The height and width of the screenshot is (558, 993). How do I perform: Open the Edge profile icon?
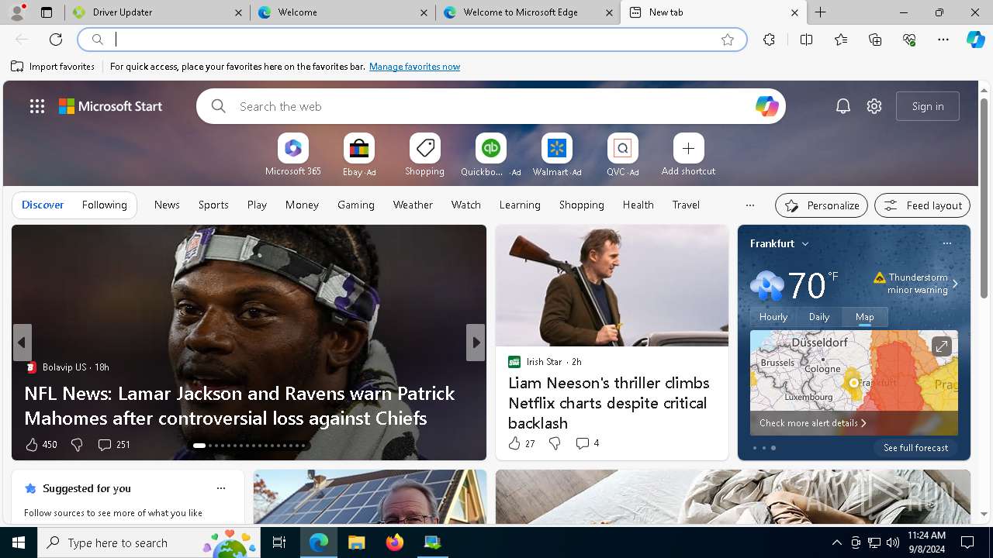coord(17,12)
